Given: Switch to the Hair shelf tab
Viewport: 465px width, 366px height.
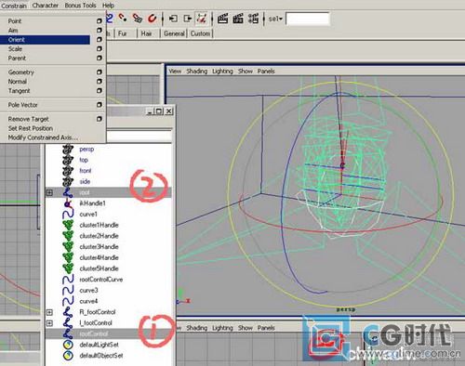Looking at the screenshot, I should (146, 33).
